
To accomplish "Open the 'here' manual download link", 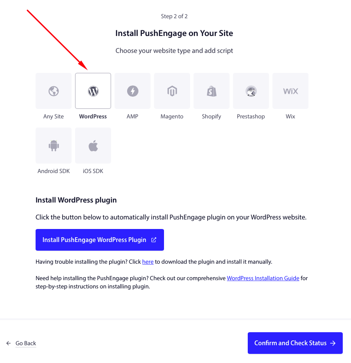I will click(148, 262).
